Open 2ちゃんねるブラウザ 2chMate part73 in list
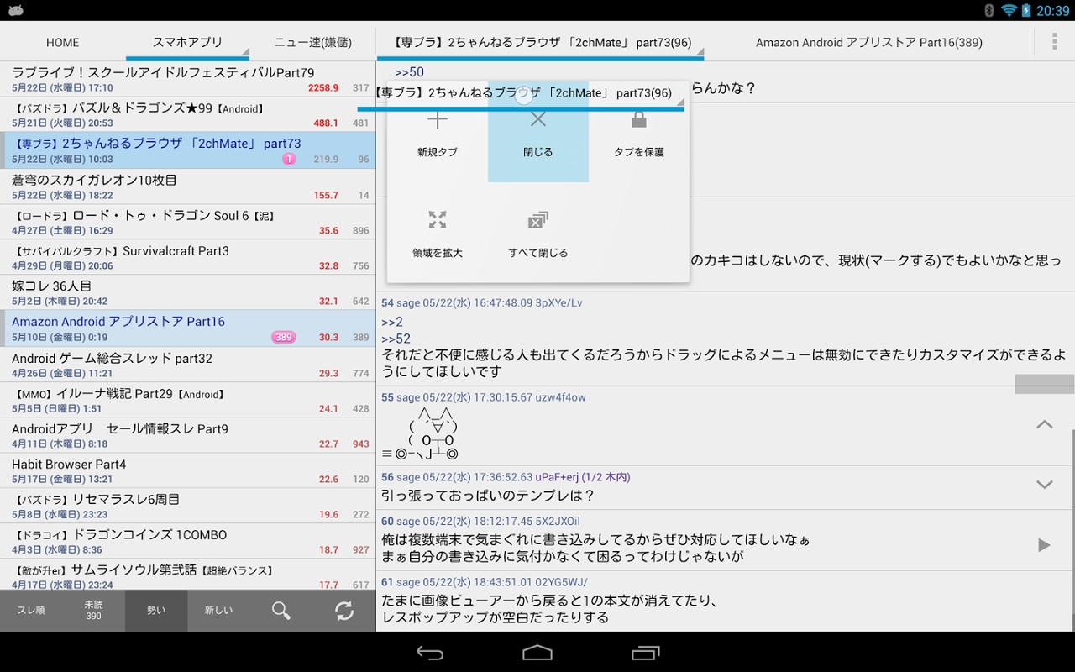Screen dimensions: 1075x672 coord(187,150)
